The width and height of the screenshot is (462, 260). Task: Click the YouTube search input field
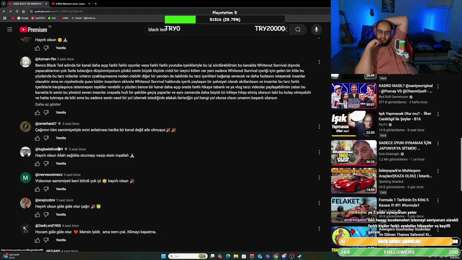[217, 30]
